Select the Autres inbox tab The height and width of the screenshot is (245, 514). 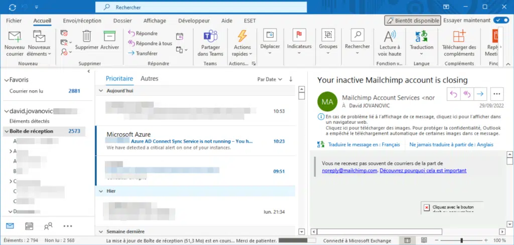150,79
